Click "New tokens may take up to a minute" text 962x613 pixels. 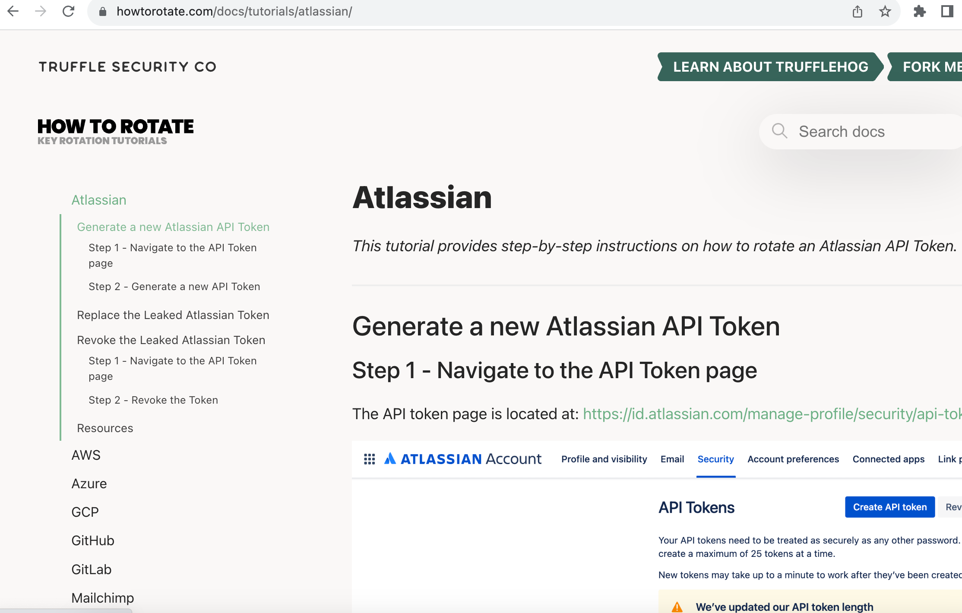click(x=810, y=575)
